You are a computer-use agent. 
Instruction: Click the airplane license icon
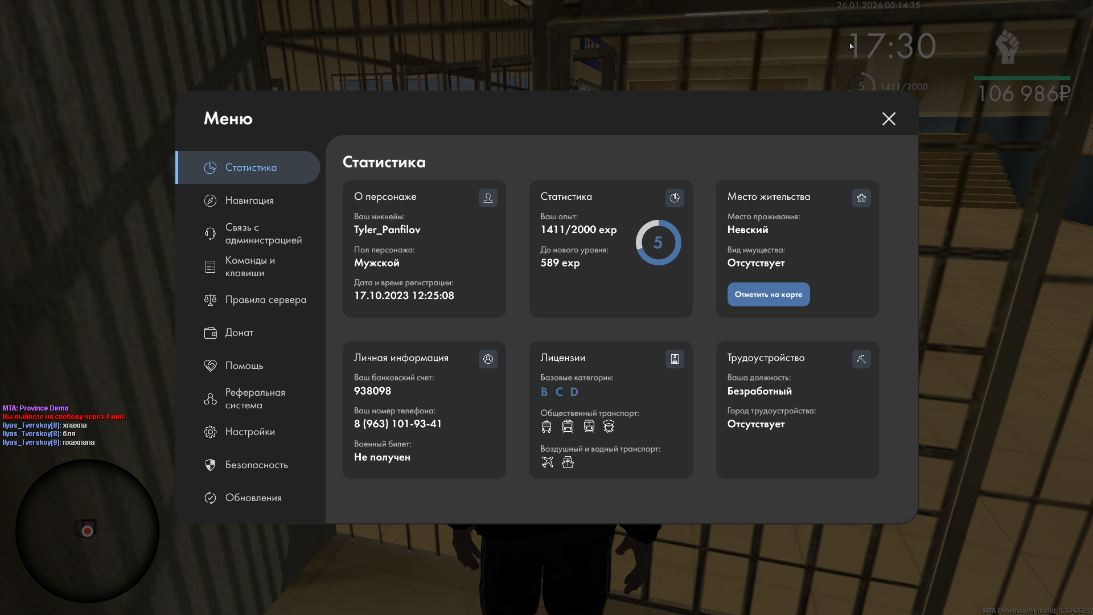click(547, 462)
